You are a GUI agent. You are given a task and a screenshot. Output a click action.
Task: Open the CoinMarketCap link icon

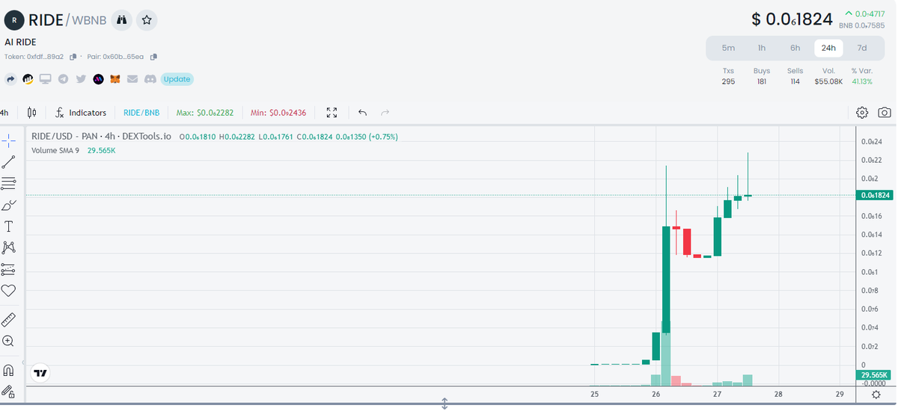pyautogui.click(x=28, y=79)
